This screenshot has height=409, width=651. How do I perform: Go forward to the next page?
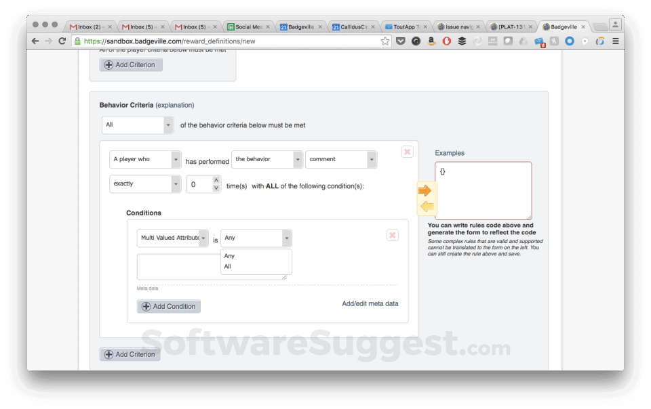pos(49,41)
